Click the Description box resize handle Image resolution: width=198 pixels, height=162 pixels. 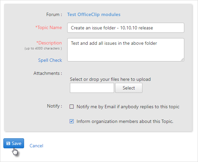pyautogui.click(x=182, y=59)
